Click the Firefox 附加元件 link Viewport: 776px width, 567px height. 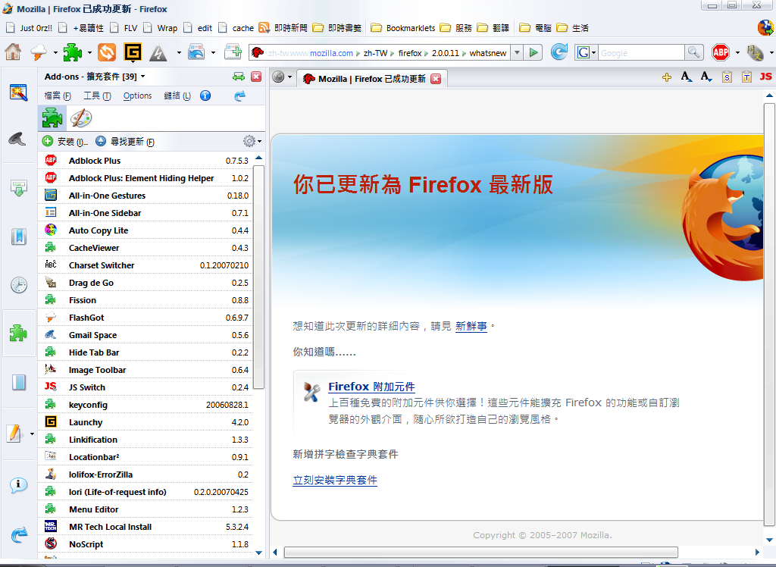point(371,387)
